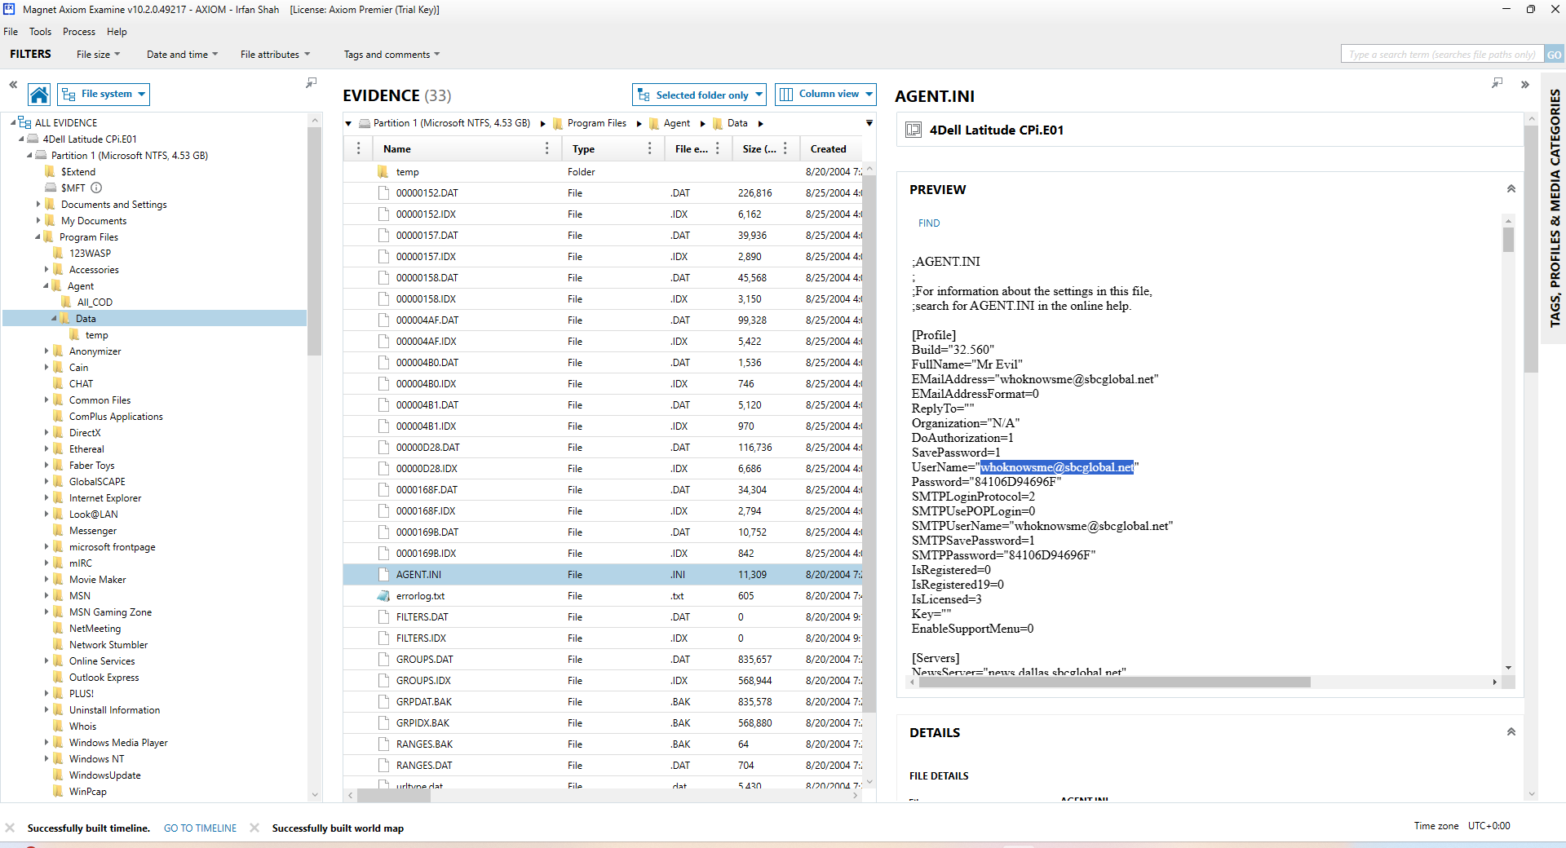Open TAGS, PROFILES & MEDIA CATEGORIES side tab

pyautogui.click(x=1555, y=208)
